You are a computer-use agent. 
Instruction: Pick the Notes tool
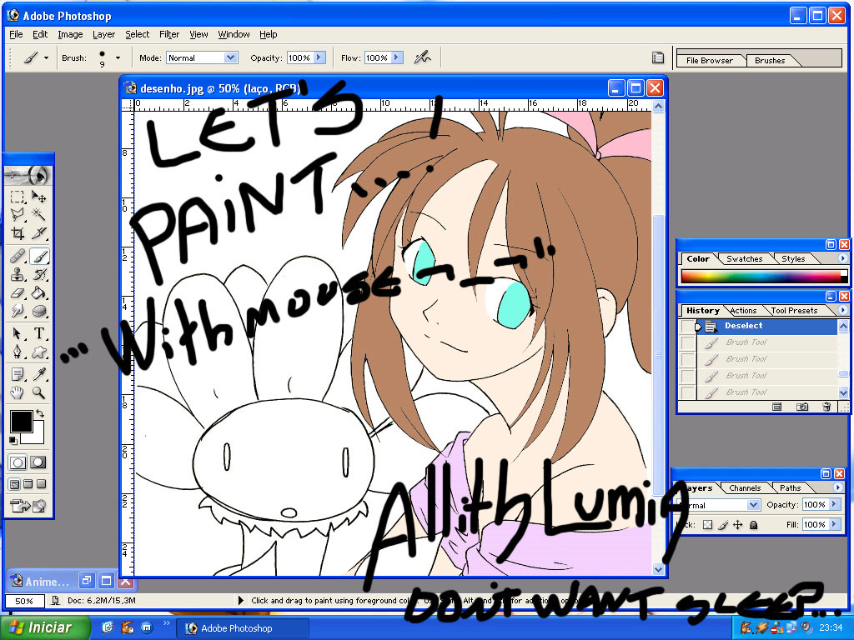tap(18, 374)
